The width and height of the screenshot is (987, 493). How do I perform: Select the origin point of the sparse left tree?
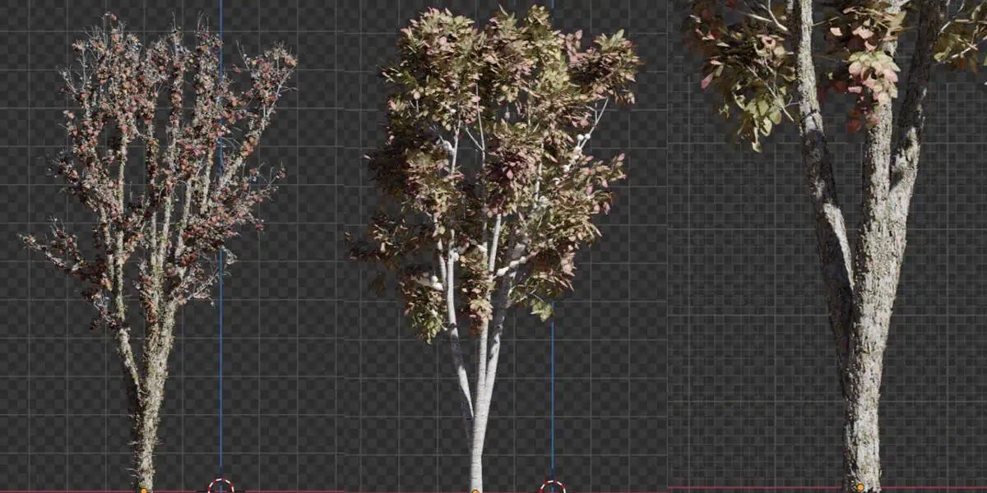pos(144,491)
